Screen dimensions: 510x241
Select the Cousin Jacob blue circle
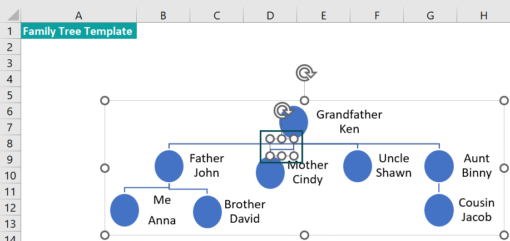tap(439, 210)
